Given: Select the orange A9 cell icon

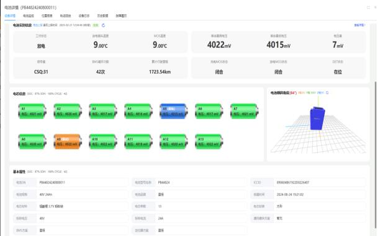Looking at the screenshot, I should 68,141.
